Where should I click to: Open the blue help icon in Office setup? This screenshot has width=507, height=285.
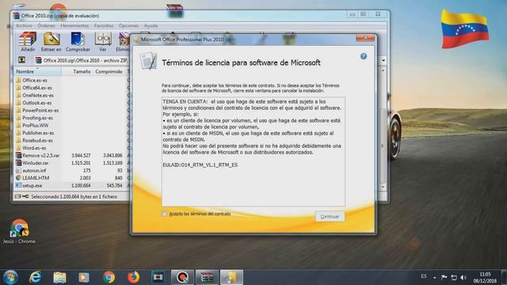(364, 56)
